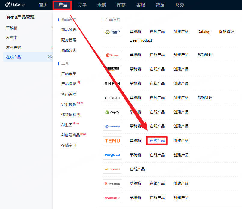This screenshot has width=242, height=209.
Task: Open TikTok Shop 营销管理
Action: pyautogui.click(x=205, y=98)
